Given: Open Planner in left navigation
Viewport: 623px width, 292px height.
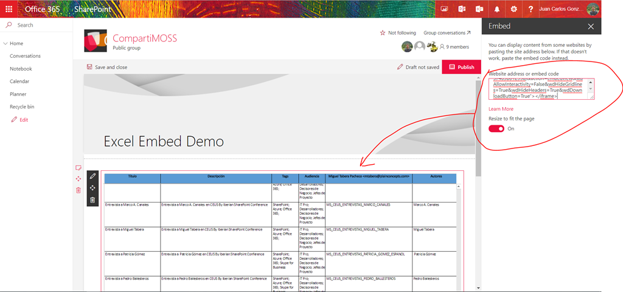Looking at the screenshot, I should 19,94.
